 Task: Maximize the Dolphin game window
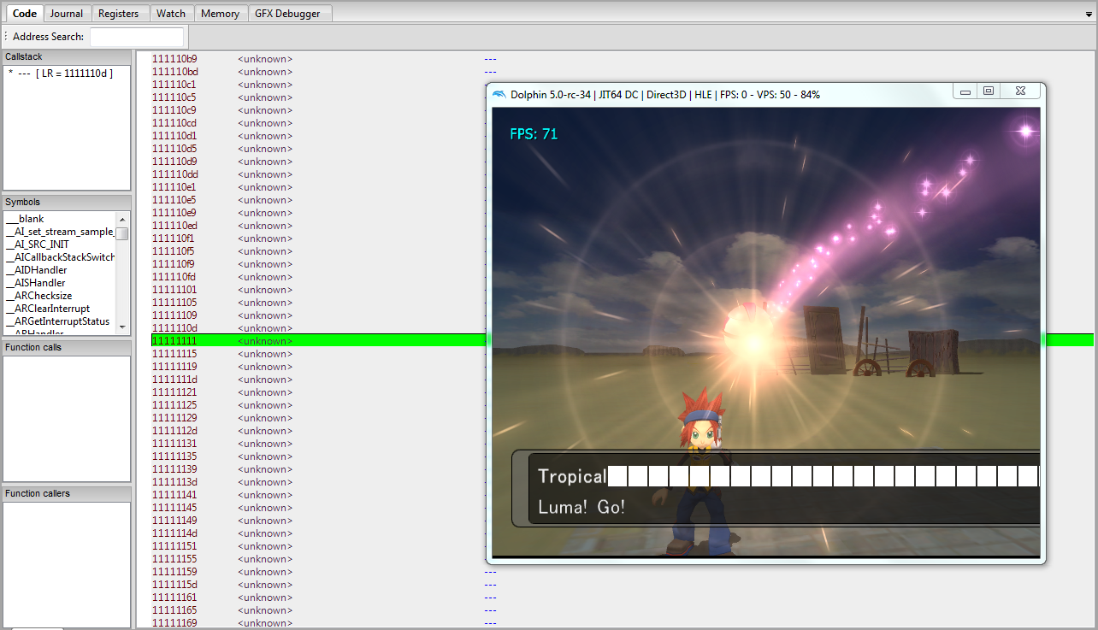click(x=988, y=91)
